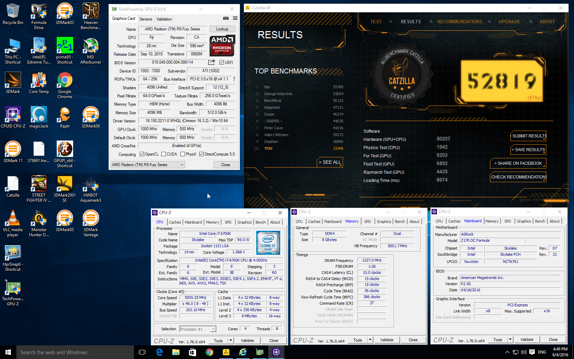Open the GPU selection dropdown in GPU-Z
Viewport: 574px width, 359px height.
coord(148,165)
